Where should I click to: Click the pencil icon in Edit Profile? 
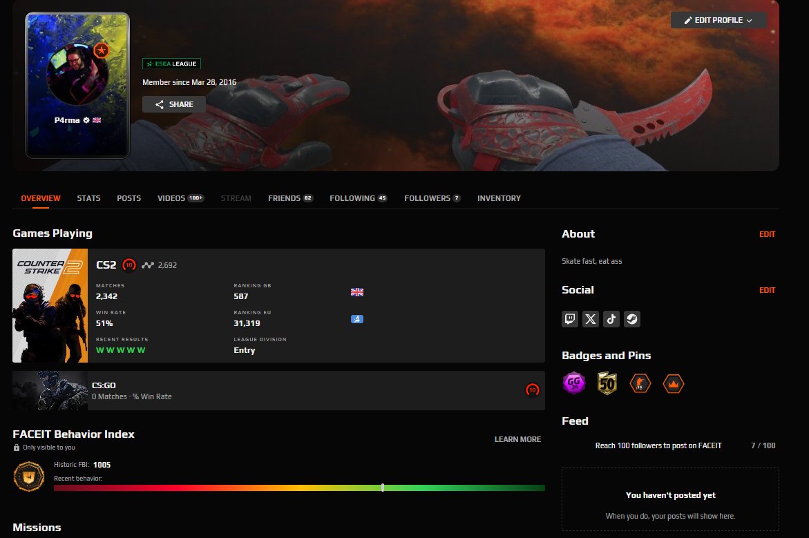[687, 21]
